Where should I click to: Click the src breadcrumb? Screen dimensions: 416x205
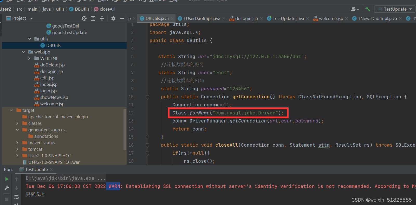(x=19, y=9)
